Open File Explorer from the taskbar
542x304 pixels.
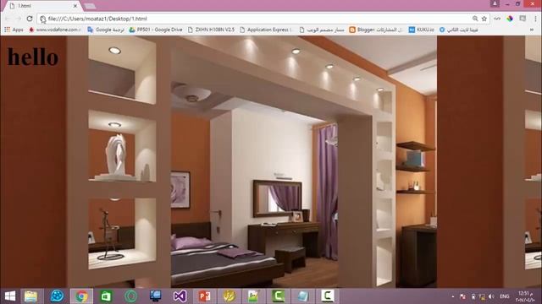(x=31, y=296)
